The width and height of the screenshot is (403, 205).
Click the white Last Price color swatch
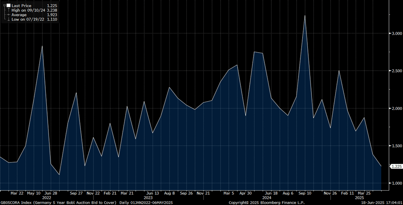pos(7,5)
